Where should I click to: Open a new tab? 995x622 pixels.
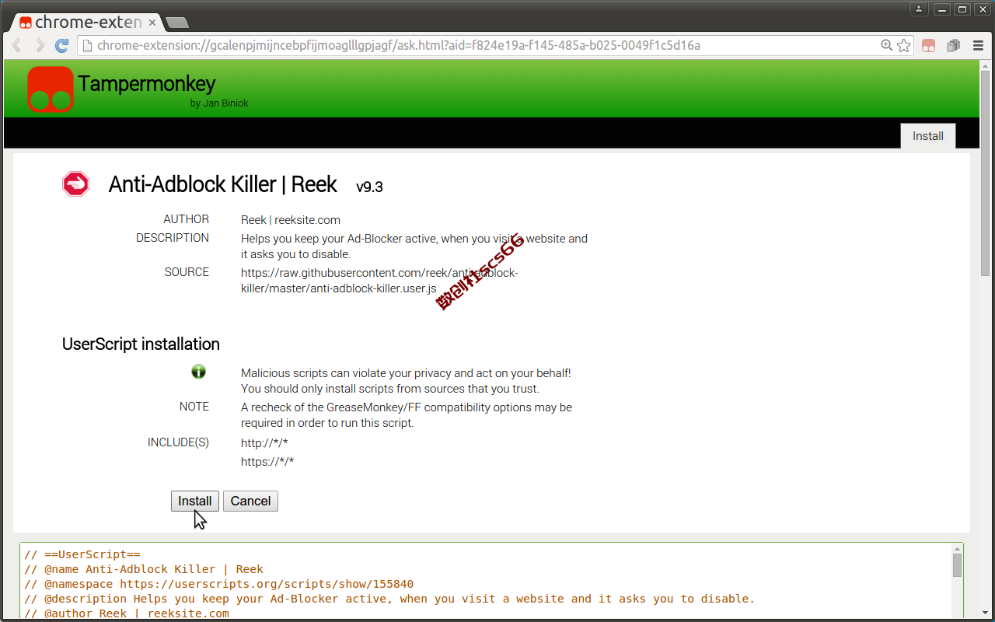tap(177, 23)
